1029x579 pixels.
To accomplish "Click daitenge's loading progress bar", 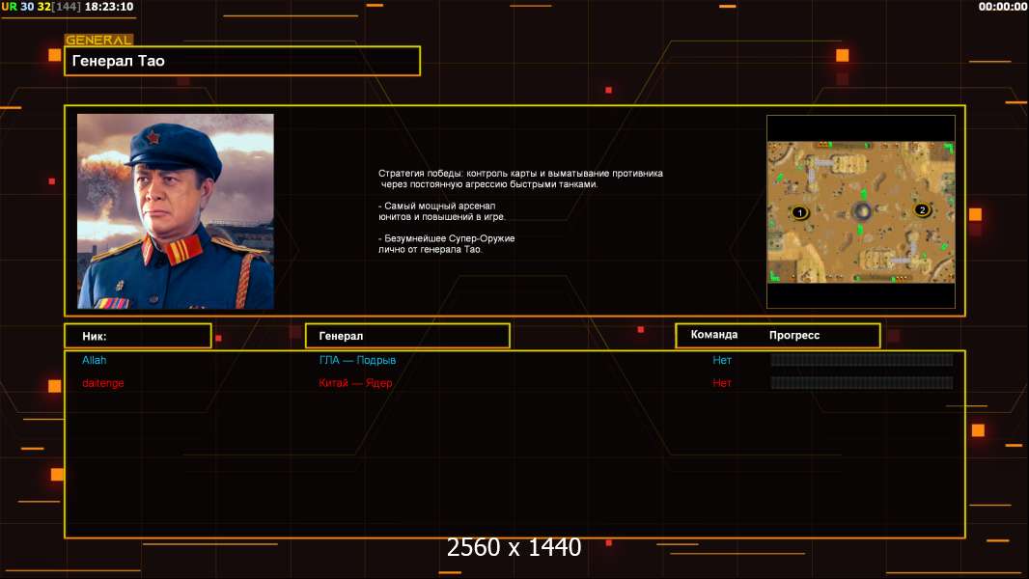I will tap(862, 383).
